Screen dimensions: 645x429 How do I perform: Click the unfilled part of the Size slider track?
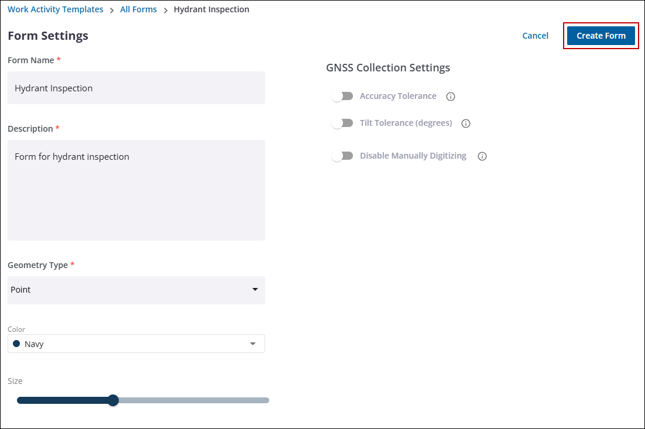pyautogui.click(x=193, y=400)
